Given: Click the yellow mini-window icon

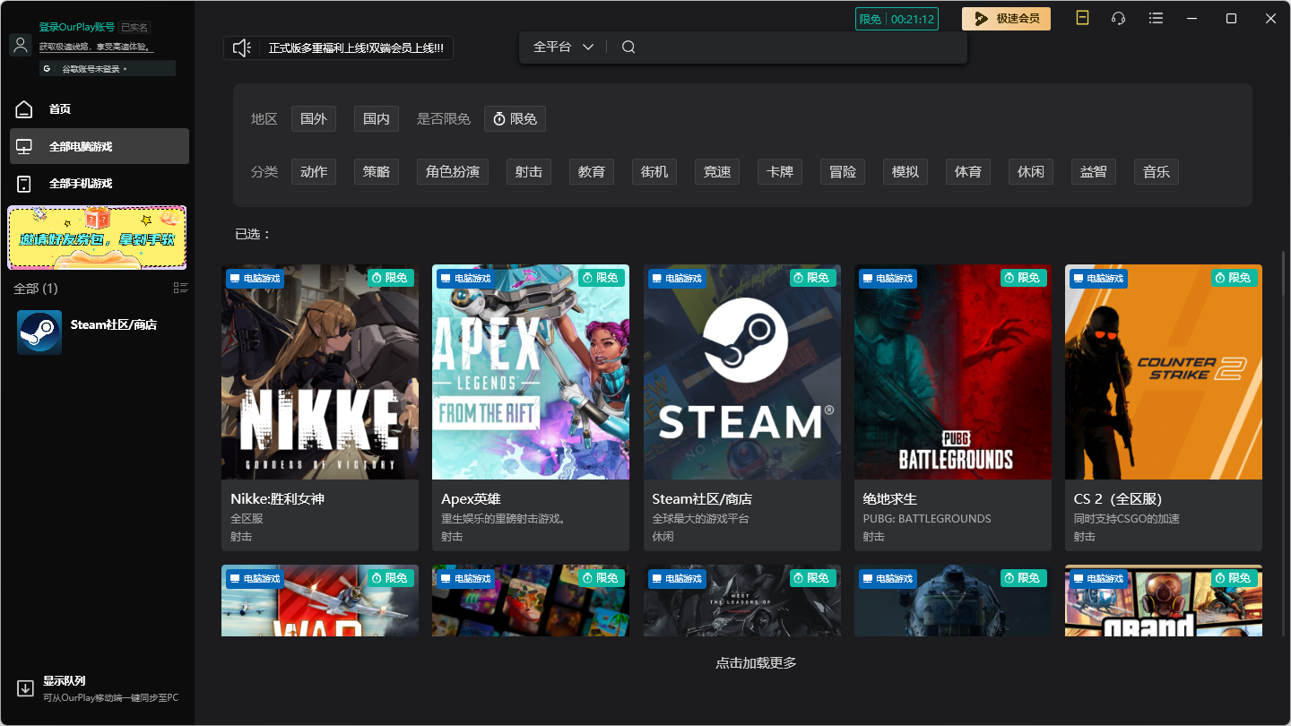Looking at the screenshot, I should [1082, 18].
